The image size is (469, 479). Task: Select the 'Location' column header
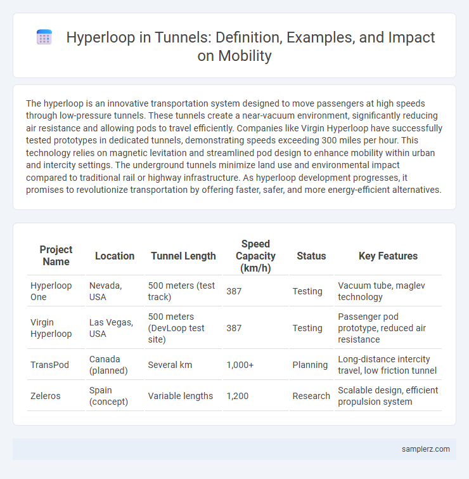(x=115, y=256)
